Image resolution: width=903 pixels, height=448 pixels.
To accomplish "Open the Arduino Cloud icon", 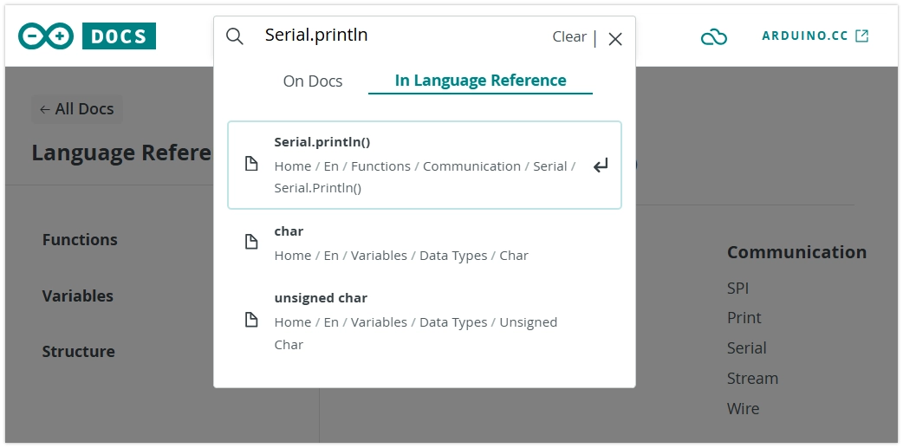I will click(x=713, y=36).
